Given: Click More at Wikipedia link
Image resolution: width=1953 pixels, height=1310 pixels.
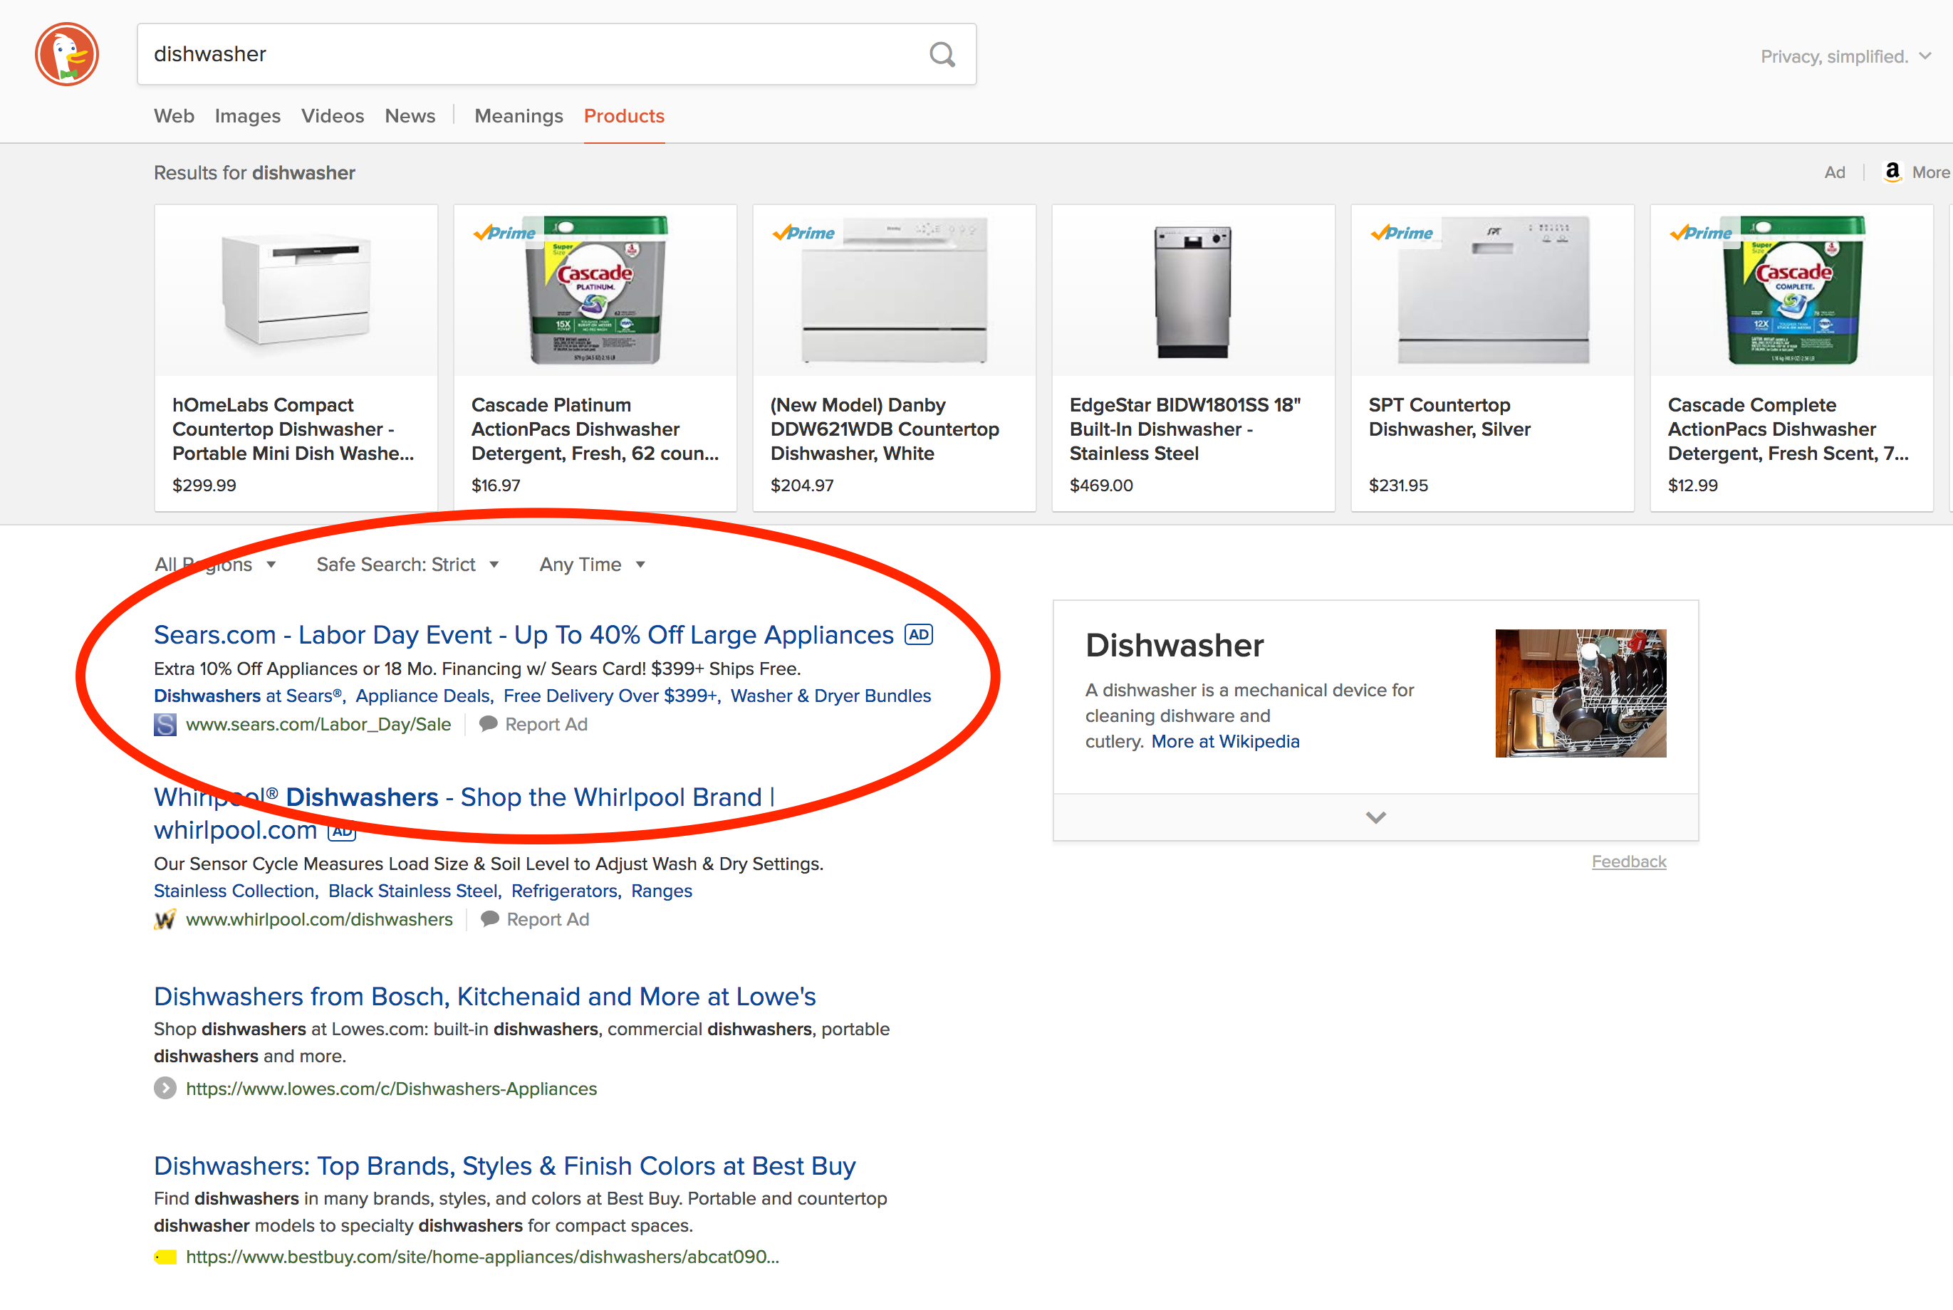Looking at the screenshot, I should 1226,741.
